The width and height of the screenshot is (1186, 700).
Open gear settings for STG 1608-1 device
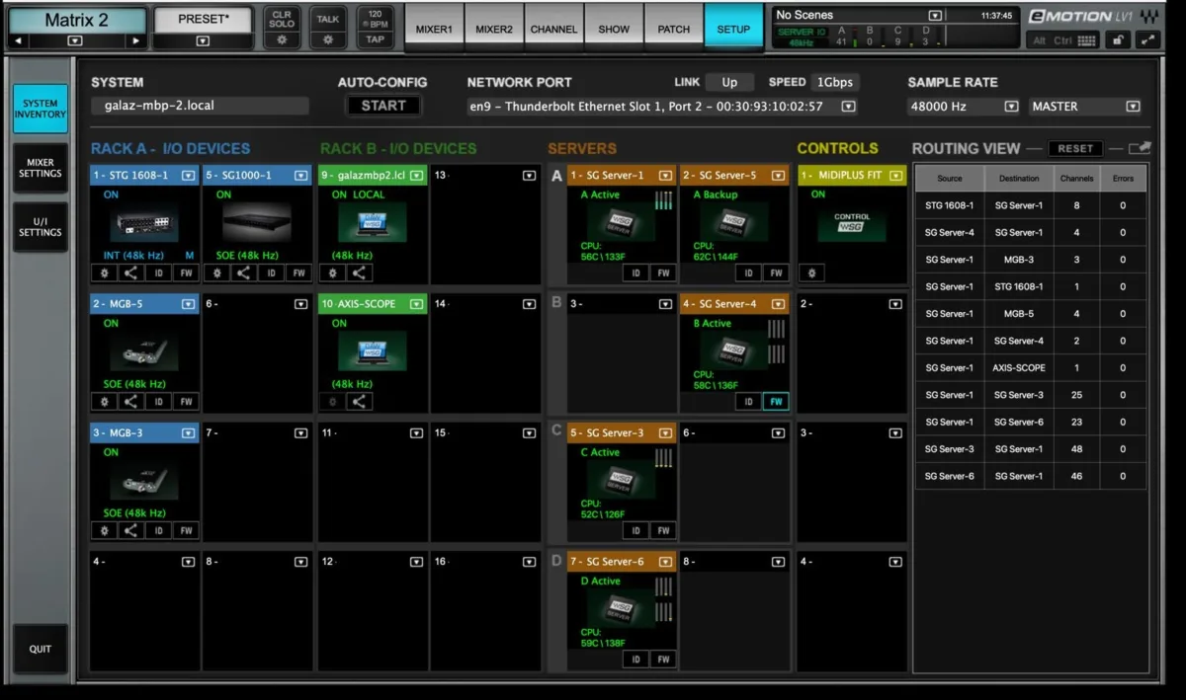click(104, 272)
